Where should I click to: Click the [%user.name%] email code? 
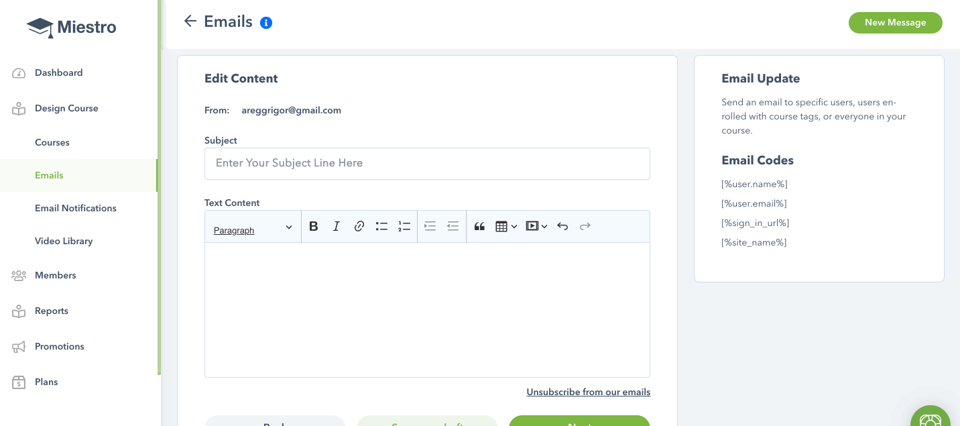point(754,184)
